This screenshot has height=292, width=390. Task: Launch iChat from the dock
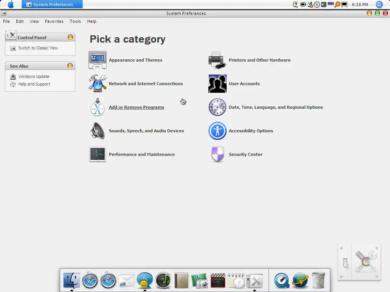click(145, 281)
